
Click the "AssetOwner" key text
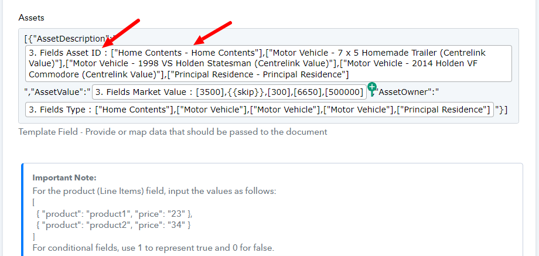point(408,92)
